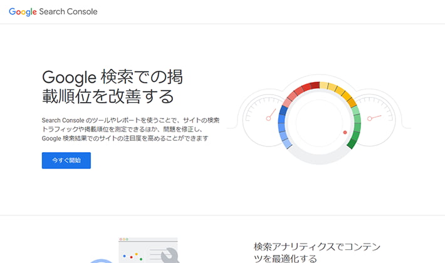
Task: Click the 今すぐ開始 start button
Action: tap(66, 160)
